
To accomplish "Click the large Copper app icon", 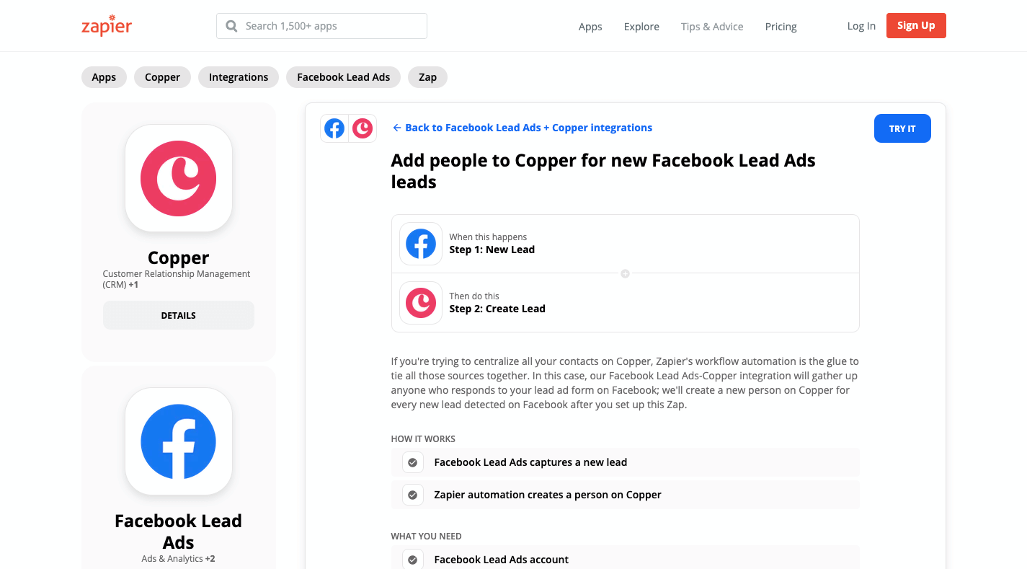I will (x=179, y=178).
